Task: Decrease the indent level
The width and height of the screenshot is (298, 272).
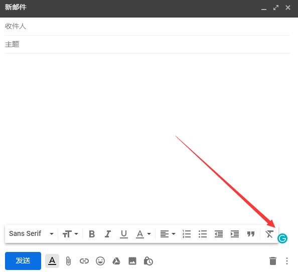Action: [x=219, y=234]
